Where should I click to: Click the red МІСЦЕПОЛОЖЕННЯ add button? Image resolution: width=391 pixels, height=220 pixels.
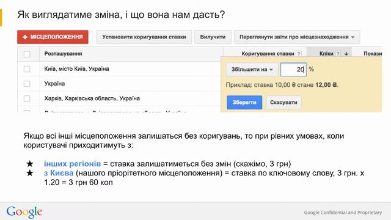click(53, 37)
